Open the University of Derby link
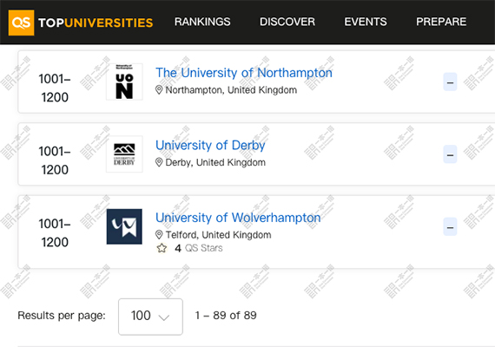The image size is (495, 353). pyautogui.click(x=210, y=146)
